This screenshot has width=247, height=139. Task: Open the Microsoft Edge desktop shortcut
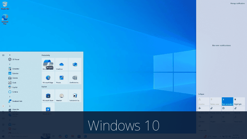pos(5,19)
